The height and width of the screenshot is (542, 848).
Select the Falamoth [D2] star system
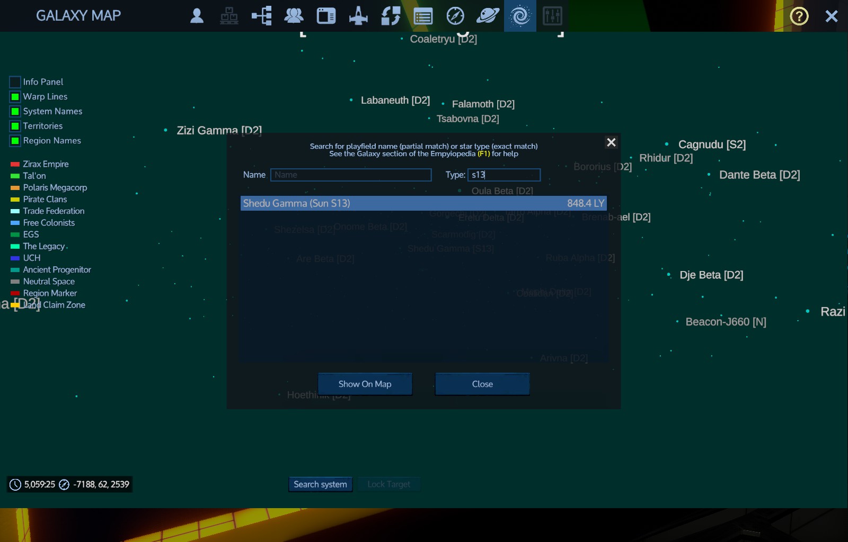[483, 104]
